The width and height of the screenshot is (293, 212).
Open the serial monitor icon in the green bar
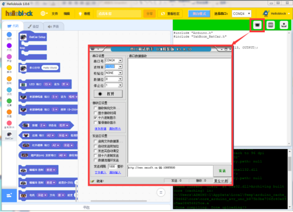257,25
